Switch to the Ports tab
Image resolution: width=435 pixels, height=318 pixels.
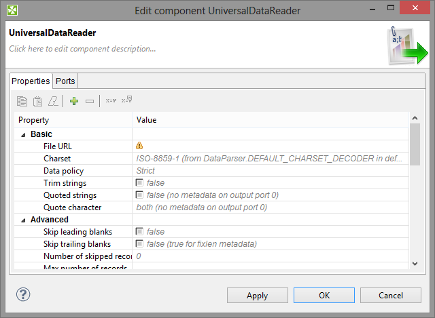(65, 81)
